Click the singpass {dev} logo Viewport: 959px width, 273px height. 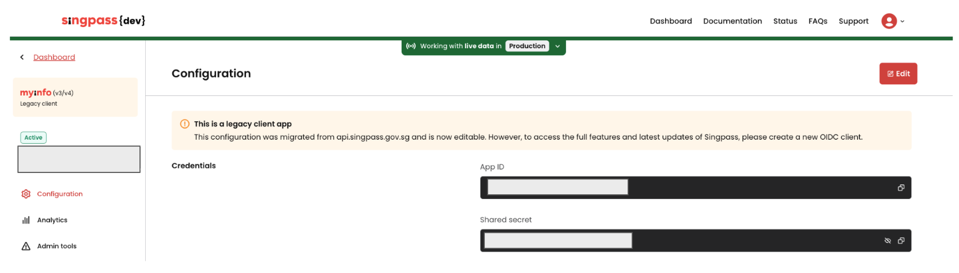click(x=103, y=21)
